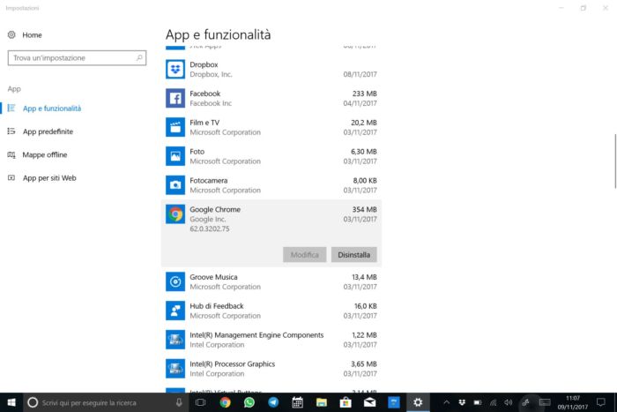
Task: Click the Cortana circle icon on the taskbar
Action: click(33, 402)
